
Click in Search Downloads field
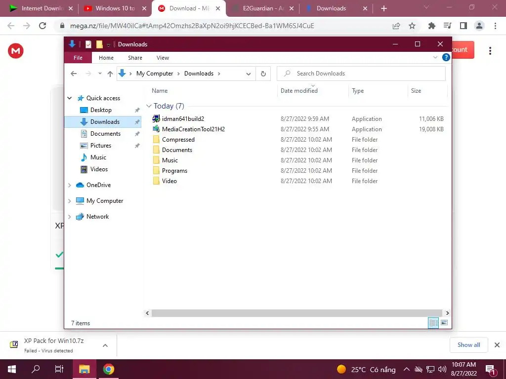pos(361,74)
